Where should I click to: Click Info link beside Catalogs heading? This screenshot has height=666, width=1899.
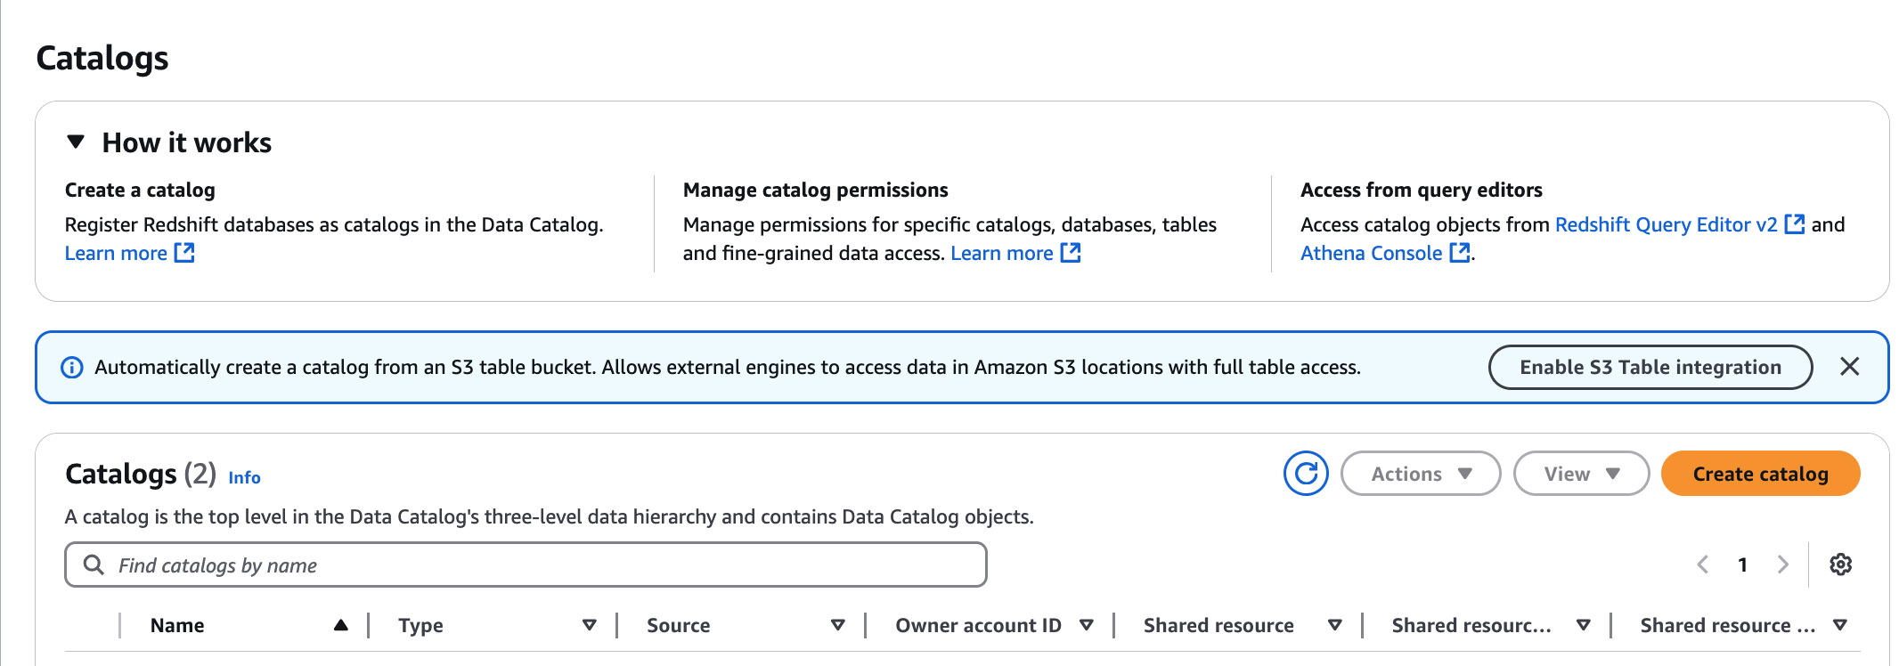(x=244, y=478)
